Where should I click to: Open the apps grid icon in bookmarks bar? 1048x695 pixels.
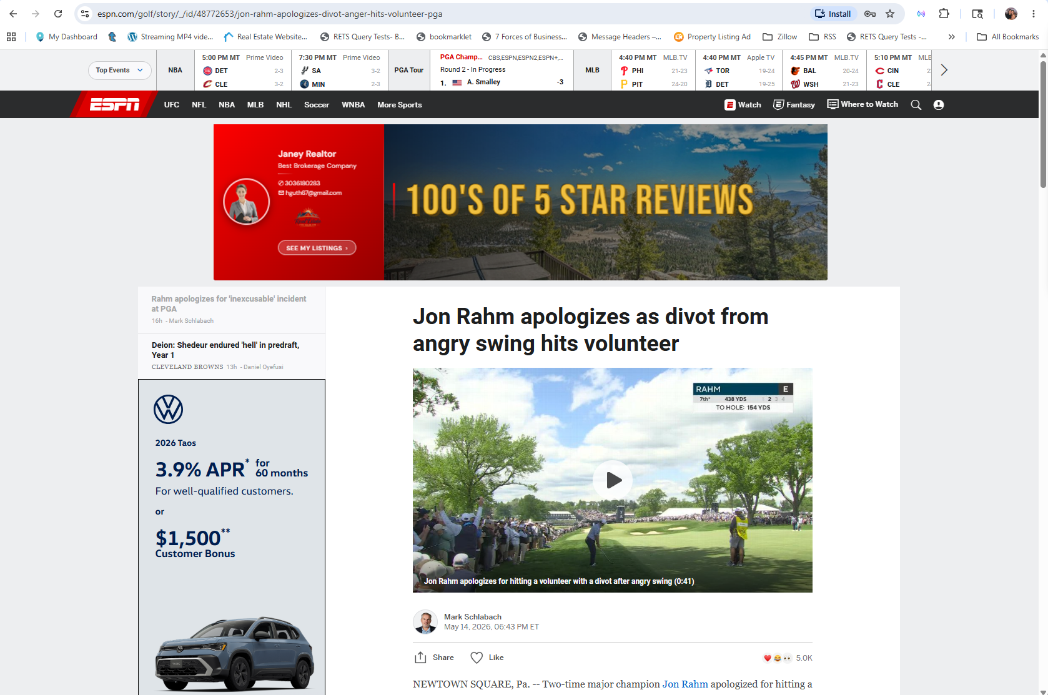[11, 37]
